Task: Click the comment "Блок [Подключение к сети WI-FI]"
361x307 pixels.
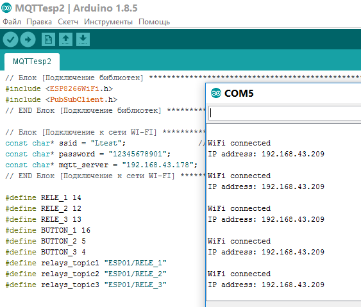Action: [x=81, y=132]
